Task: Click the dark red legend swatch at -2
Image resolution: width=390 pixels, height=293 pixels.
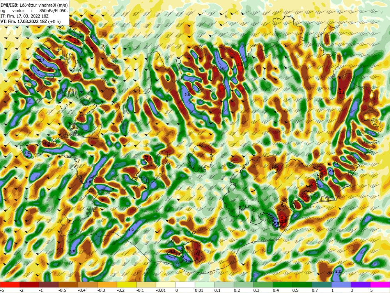Action: click(29, 284)
